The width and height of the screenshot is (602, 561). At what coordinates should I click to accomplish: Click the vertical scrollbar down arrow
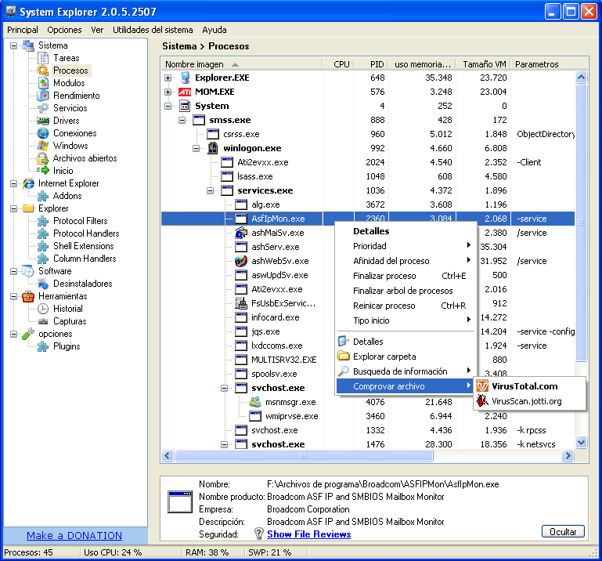coord(582,442)
